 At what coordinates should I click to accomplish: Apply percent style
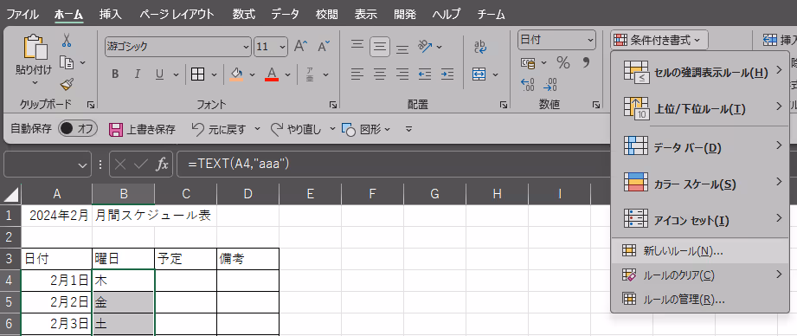[x=563, y=63]
